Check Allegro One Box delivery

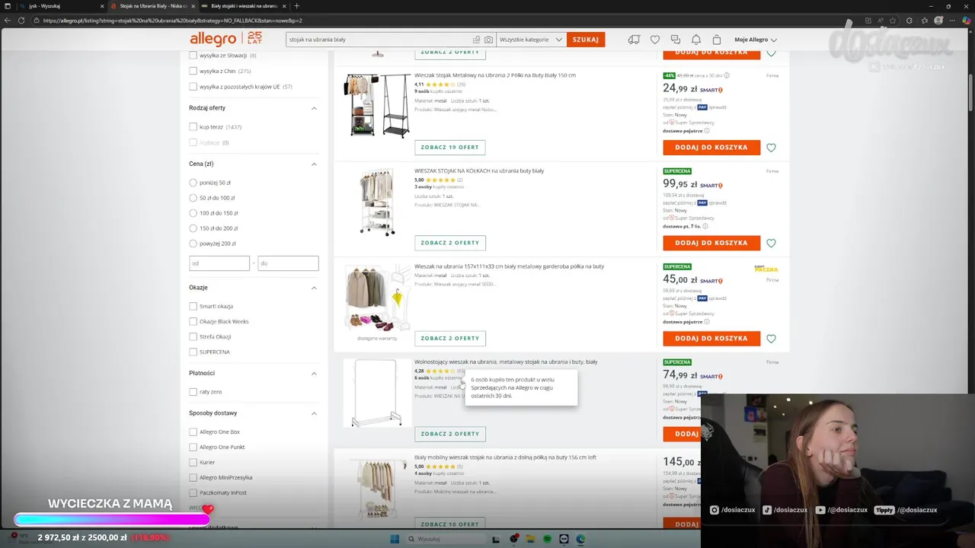pyautogui.click(x=193, y=432)
